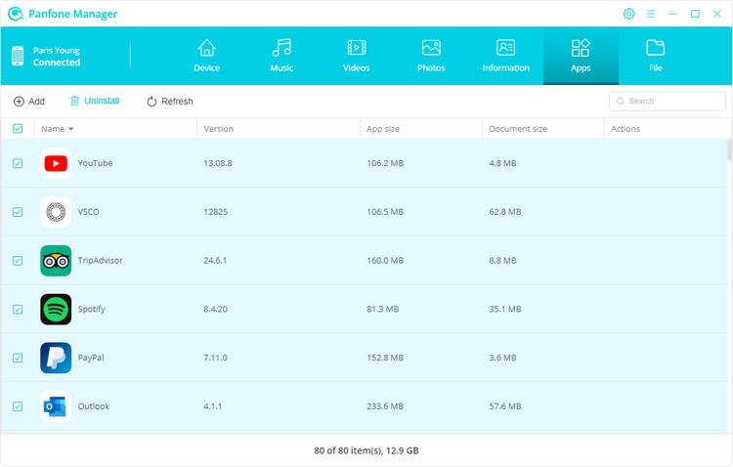The image size is (733, 467).
Task: Click the PayPal app icon
Action: point(56,358)
